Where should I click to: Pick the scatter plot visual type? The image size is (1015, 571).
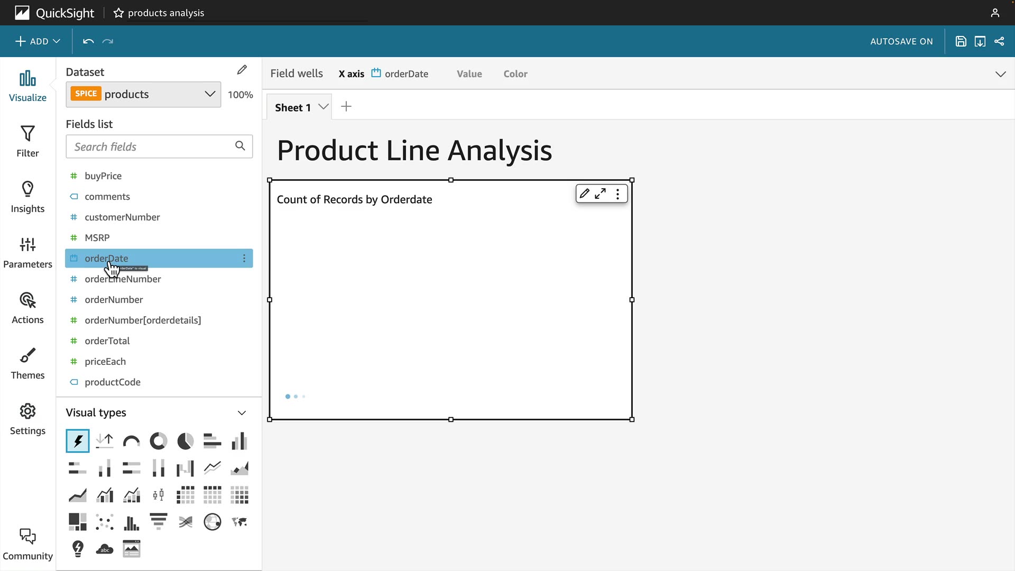(x=105, y=522)
